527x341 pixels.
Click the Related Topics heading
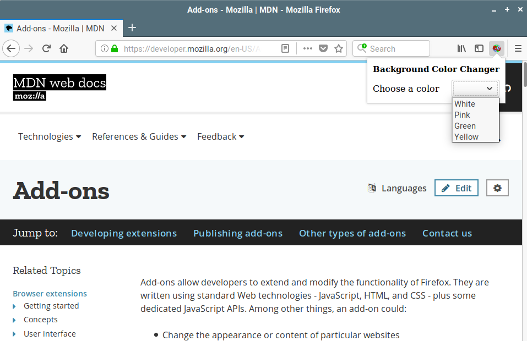point(47,271)
